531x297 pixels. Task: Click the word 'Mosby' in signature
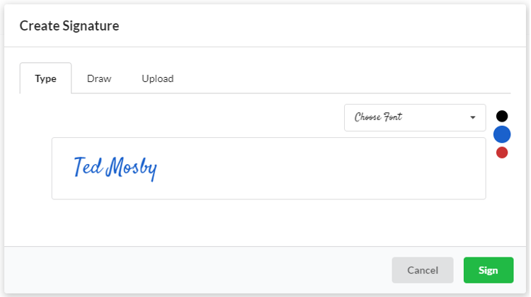tap(131, 168)
